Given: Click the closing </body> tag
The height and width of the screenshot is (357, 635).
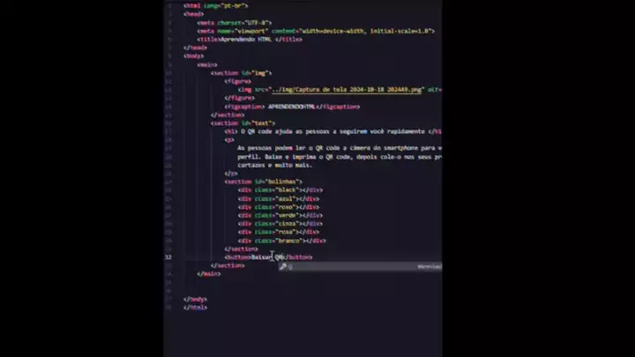Looking at the screenshot, I should click(196, 299).
